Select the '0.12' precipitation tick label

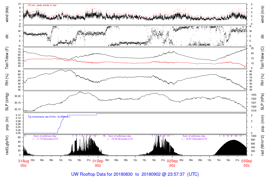pyautogui.click(x=18, y=115)
